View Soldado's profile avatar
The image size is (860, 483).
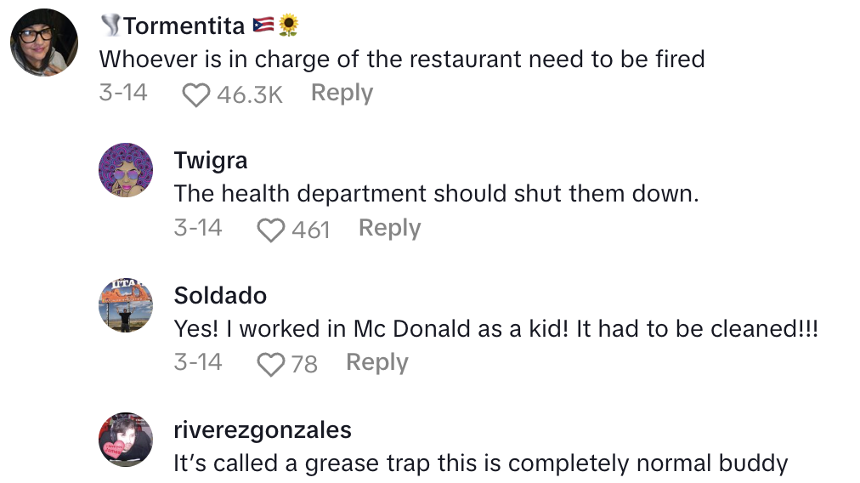[x=126, y=304]
